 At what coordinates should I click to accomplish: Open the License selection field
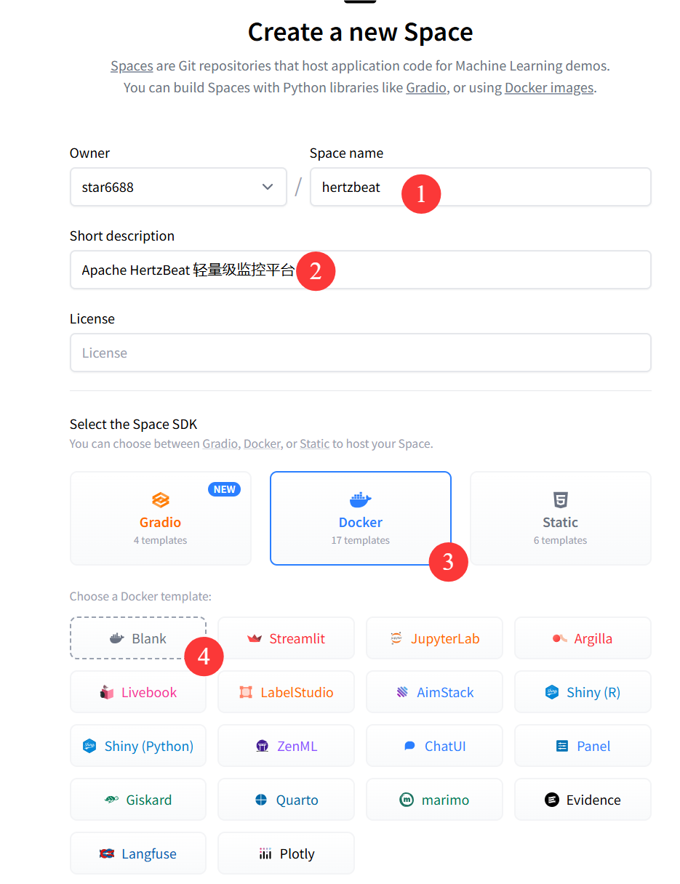(x=360, y=353)
